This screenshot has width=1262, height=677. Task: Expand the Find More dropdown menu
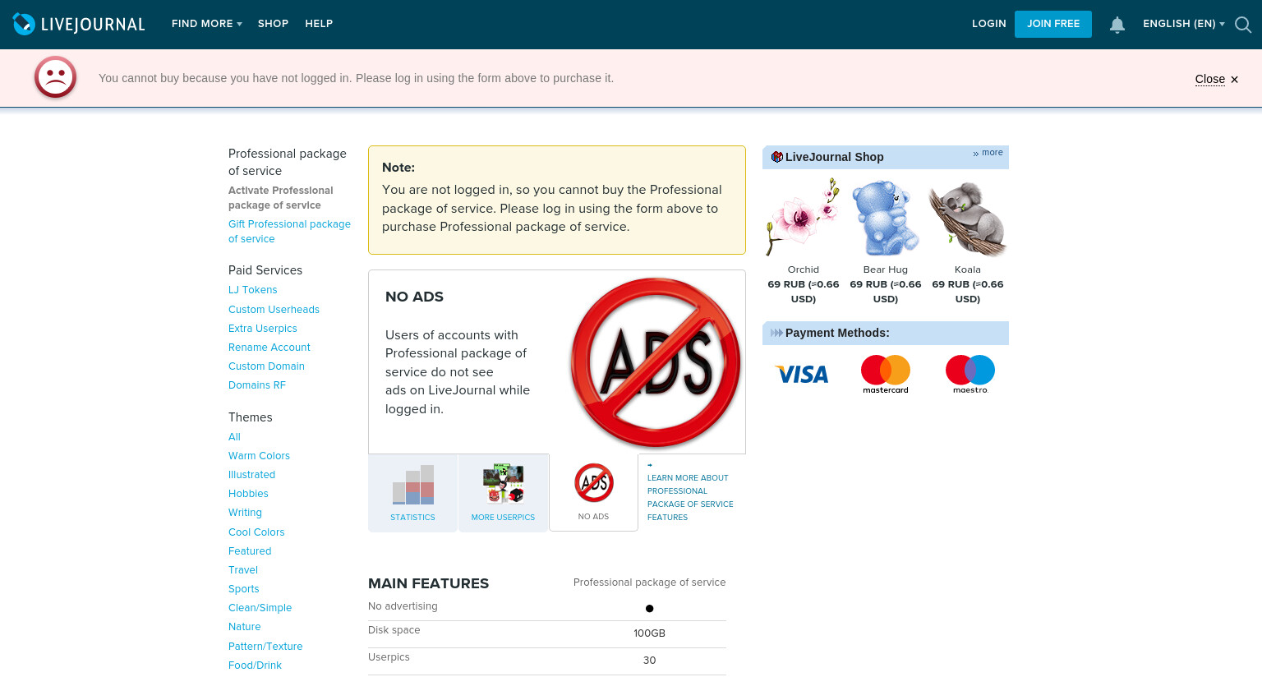207,24
